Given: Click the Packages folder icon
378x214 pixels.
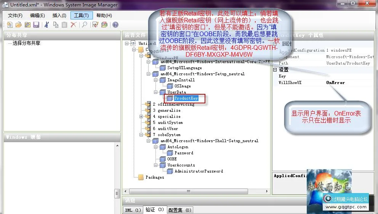Looking at the screenshot, I should [141, 177].
